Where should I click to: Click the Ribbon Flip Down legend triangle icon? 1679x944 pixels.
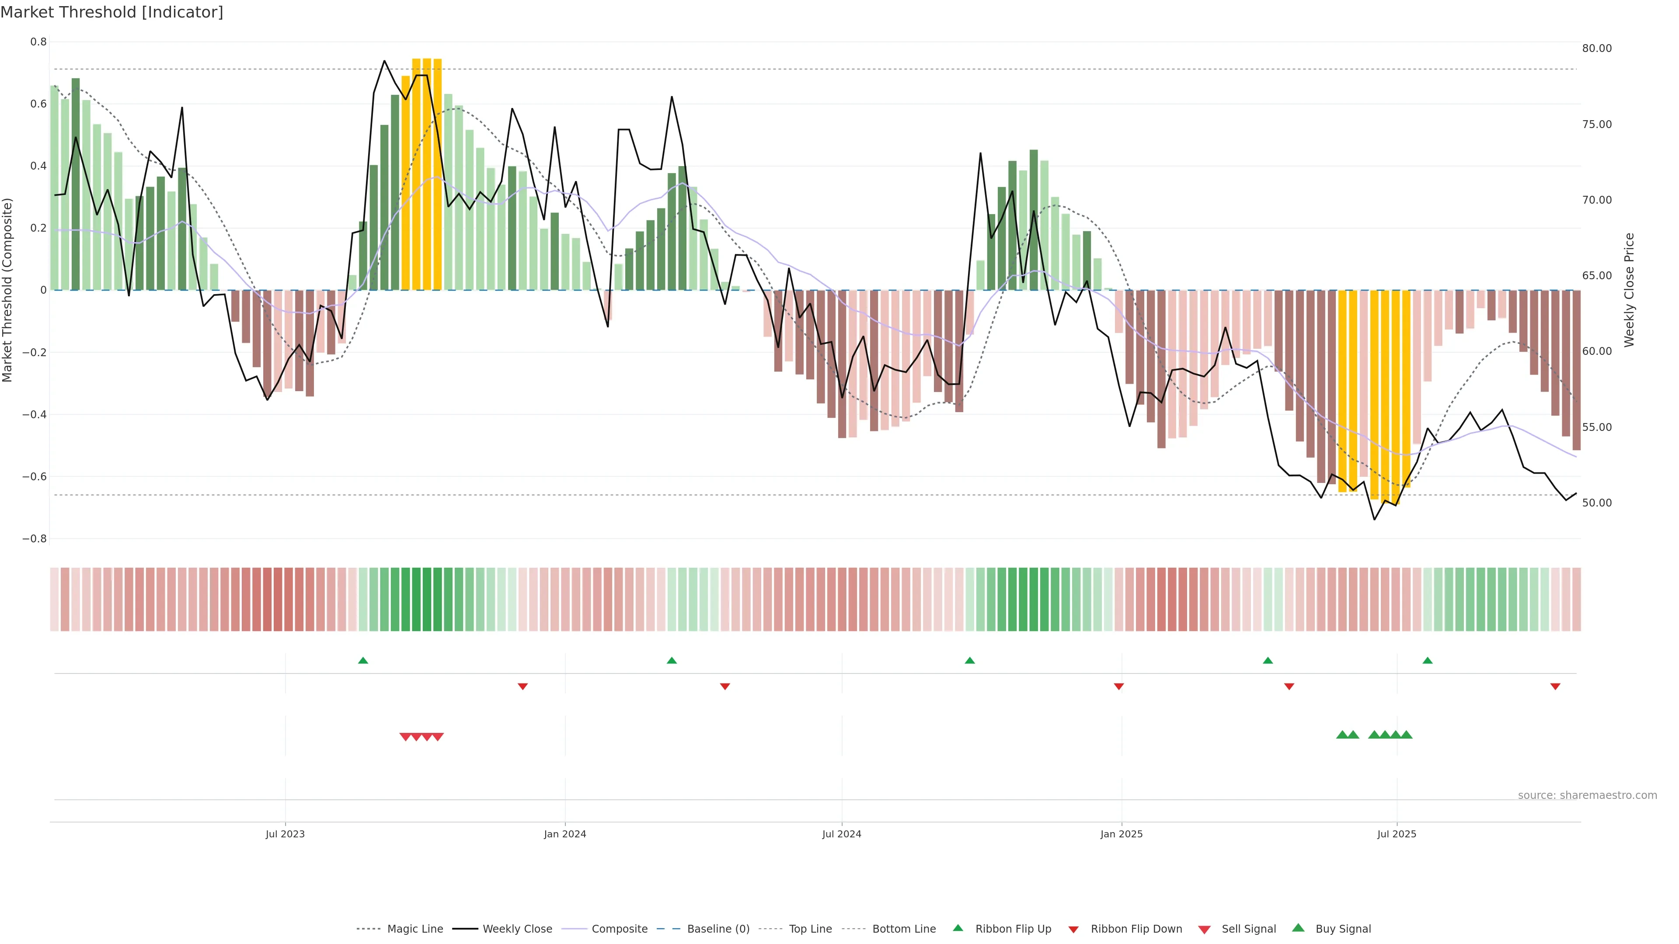click(1073, 929)
